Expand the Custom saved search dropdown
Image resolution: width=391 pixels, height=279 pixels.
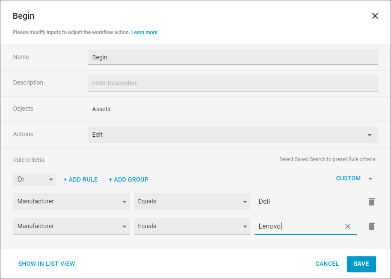coord(370,179)
